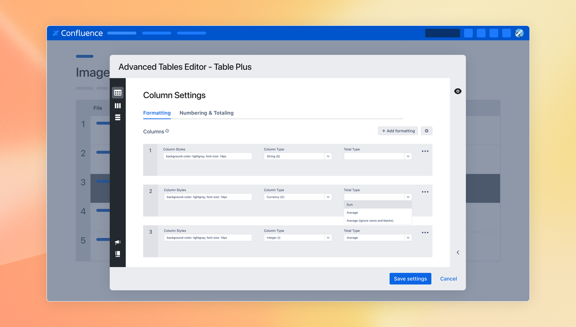Edit Column Styles field for column 3
The height and width of the screenshot is (327, 576).
pos(208,238)
